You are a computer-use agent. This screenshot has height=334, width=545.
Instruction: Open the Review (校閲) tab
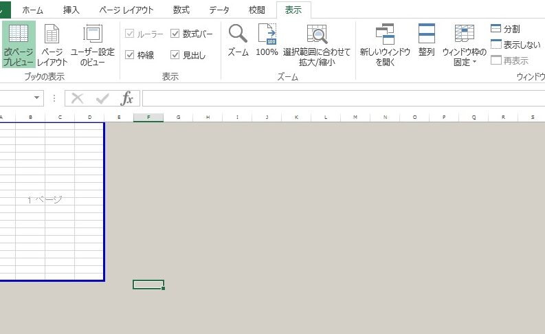pos(257,10)
